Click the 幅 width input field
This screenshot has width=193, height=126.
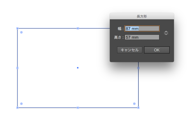[x=142, y=29]
